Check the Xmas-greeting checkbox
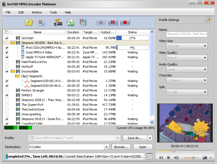Viewport: 217px width, 164px height. [x=7, y=114]
